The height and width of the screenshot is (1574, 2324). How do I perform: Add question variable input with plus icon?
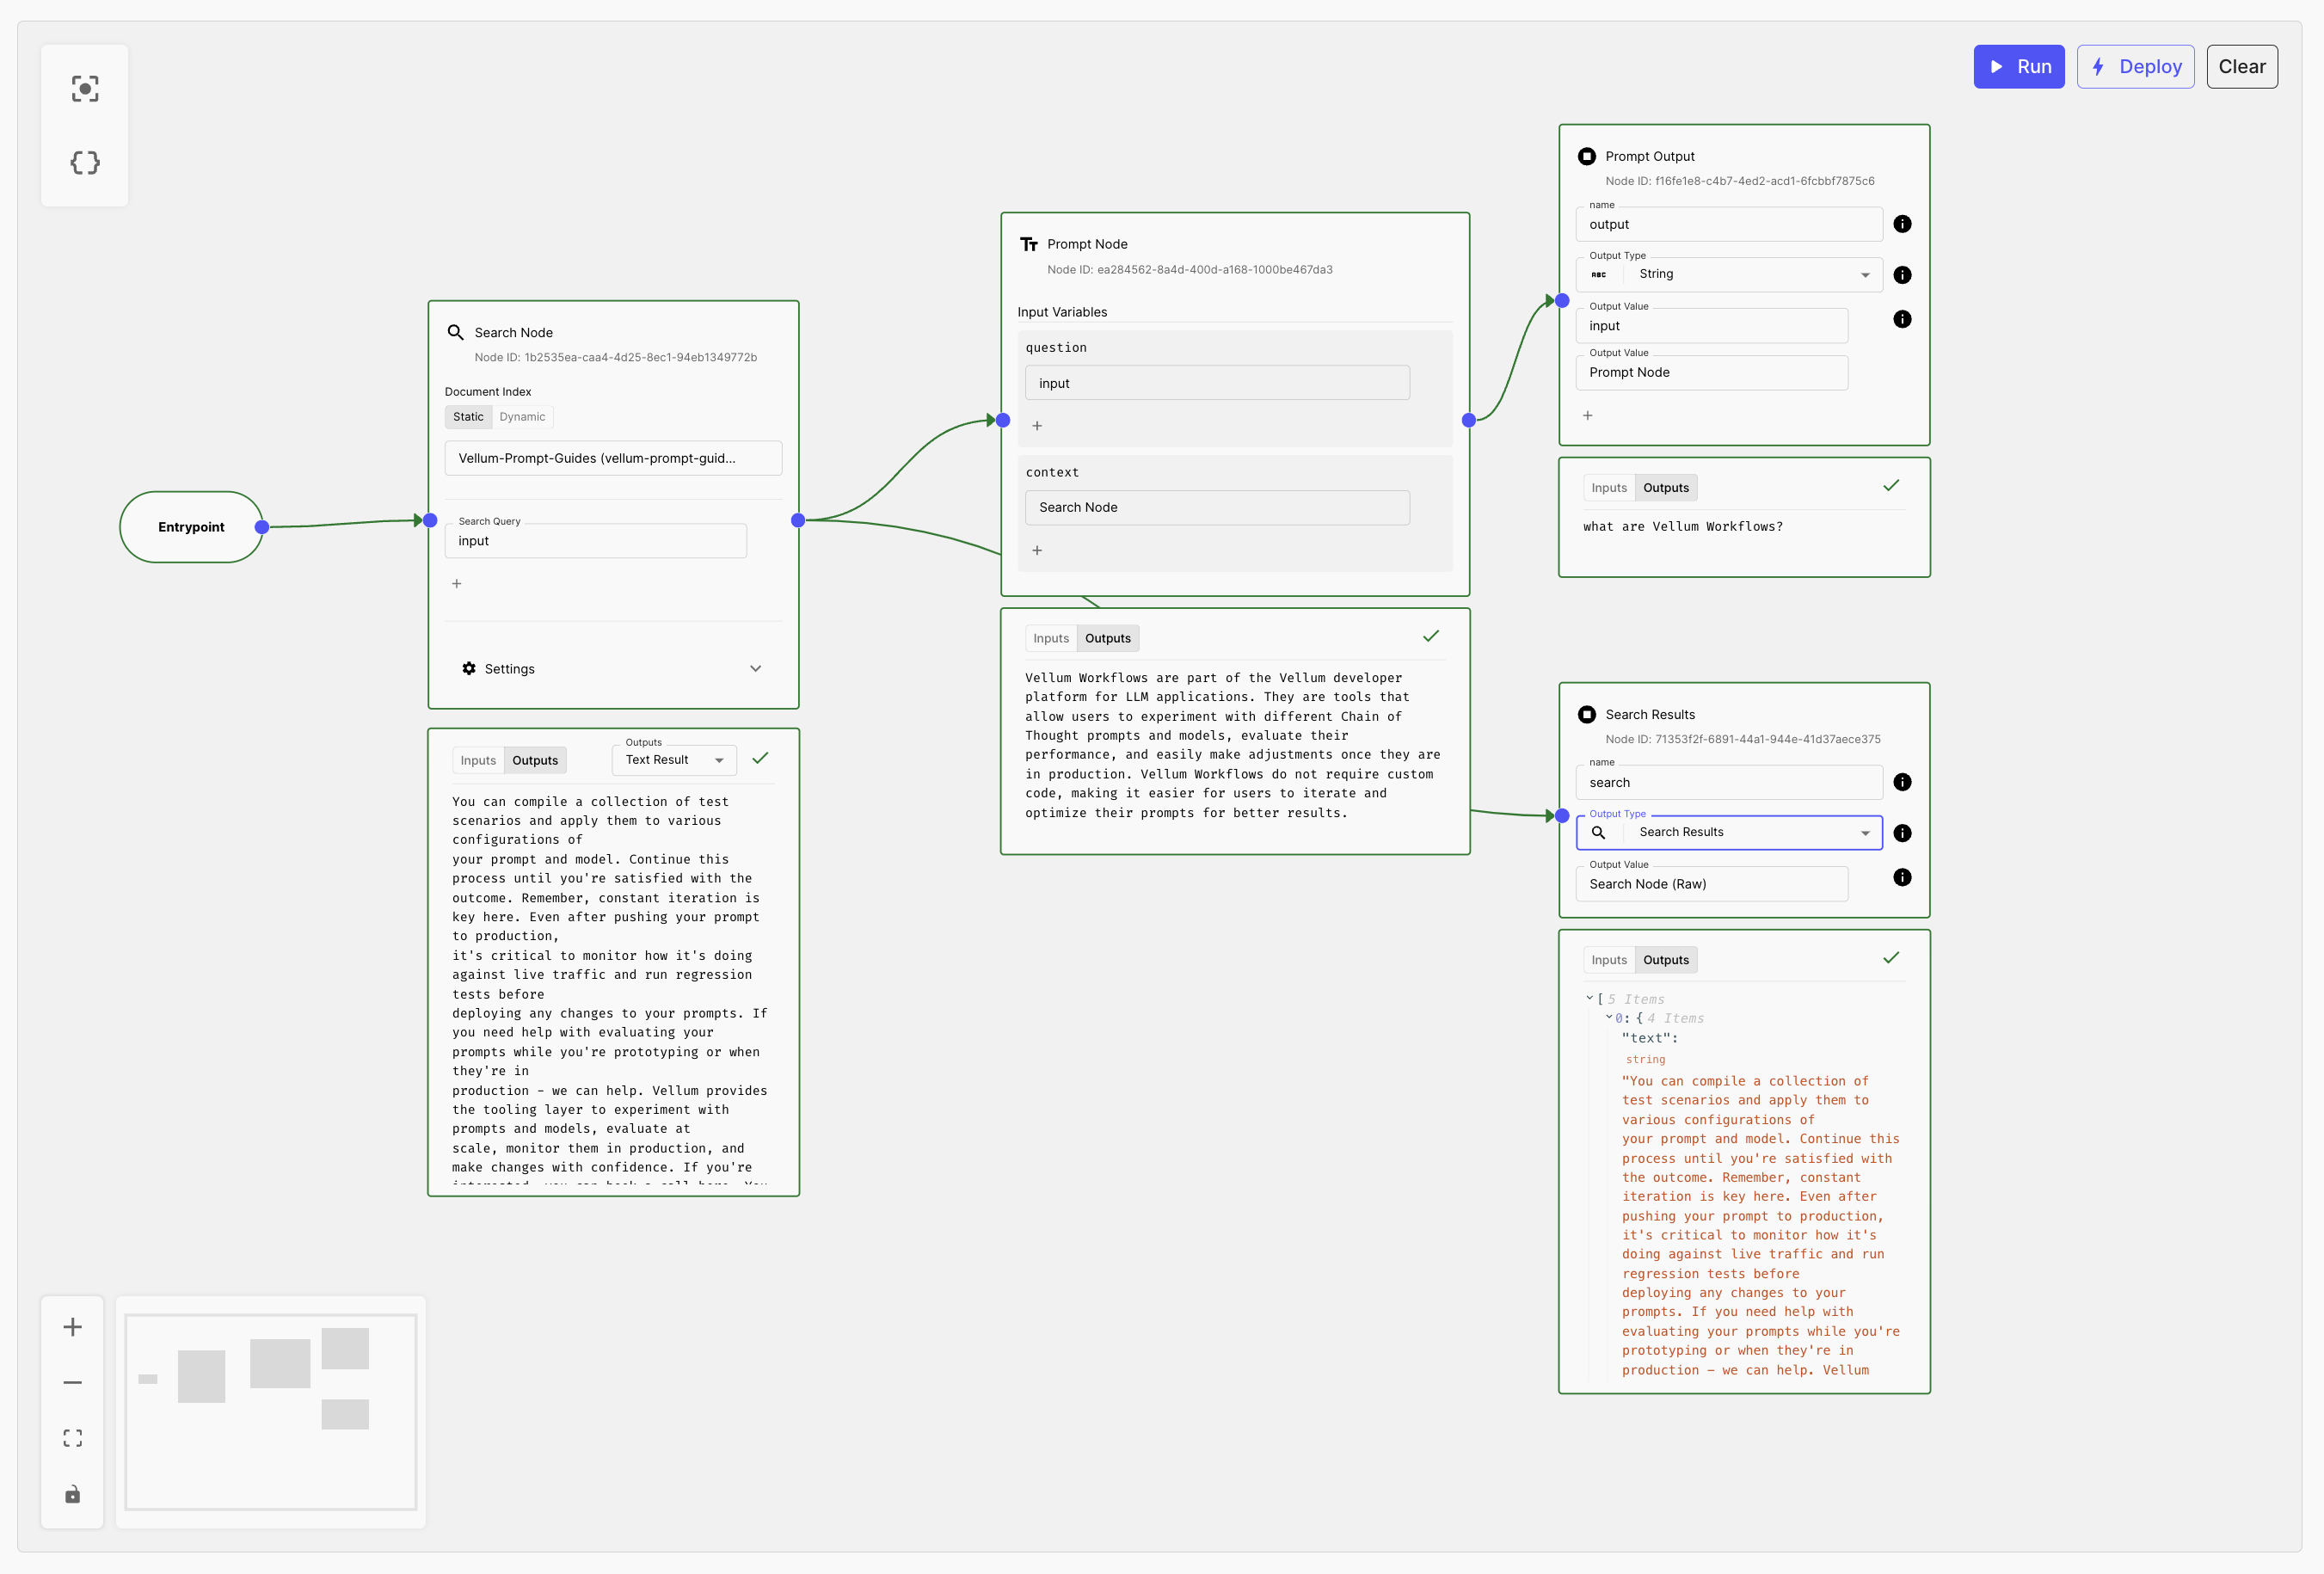pyautogui.click(x=1037, y=426)
